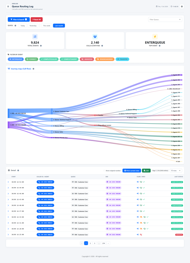Screen dimensions: 190x263
Task: Select the Yesterday quick range
Action: 33,26
